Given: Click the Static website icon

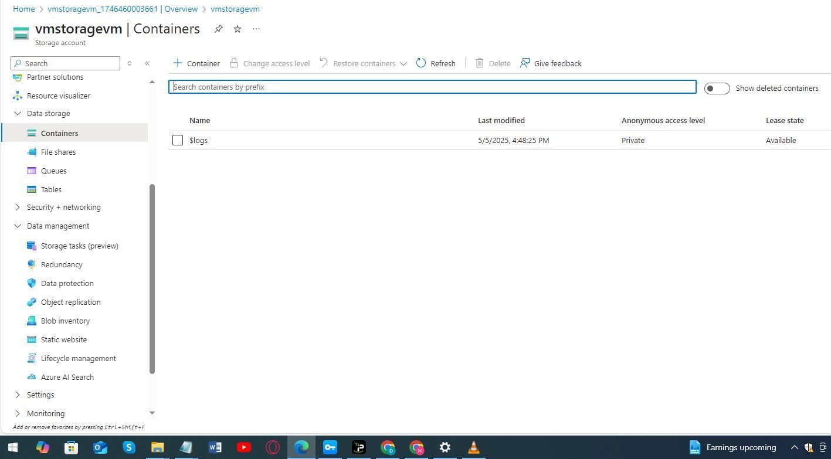Looking at the screenshot, I should click(x=32, y=339).
